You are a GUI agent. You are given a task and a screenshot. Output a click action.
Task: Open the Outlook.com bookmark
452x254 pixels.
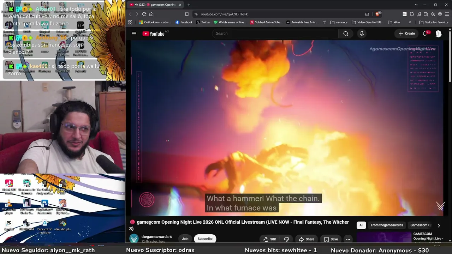(155, 22)
